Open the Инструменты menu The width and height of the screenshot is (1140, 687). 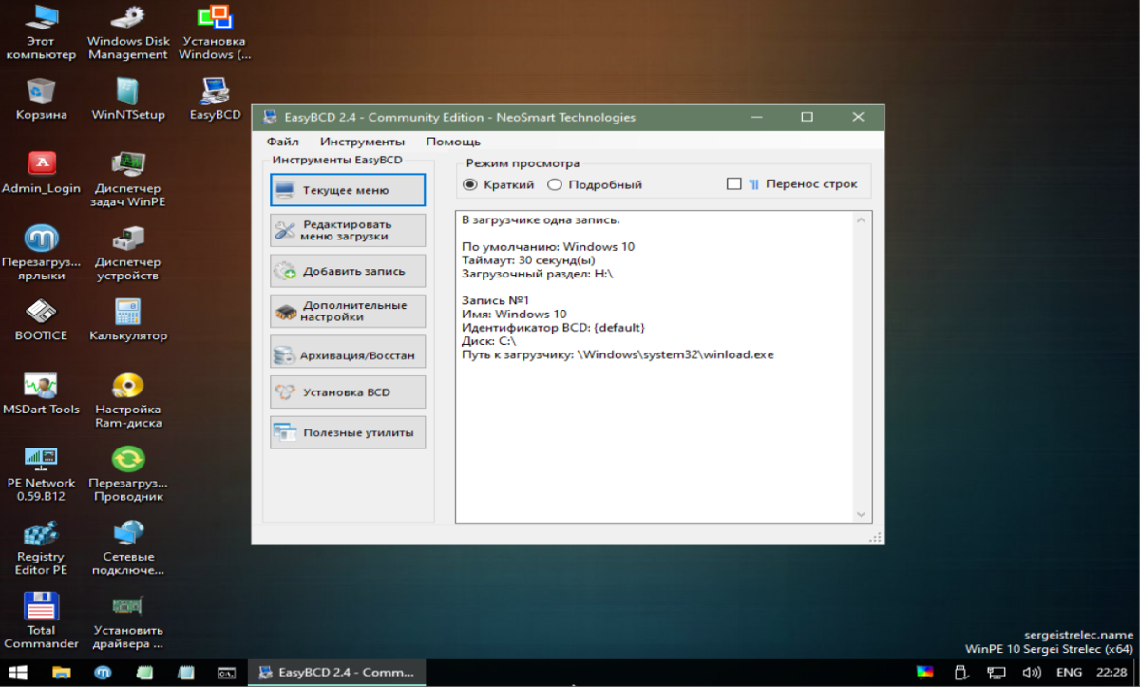(362, 142)
